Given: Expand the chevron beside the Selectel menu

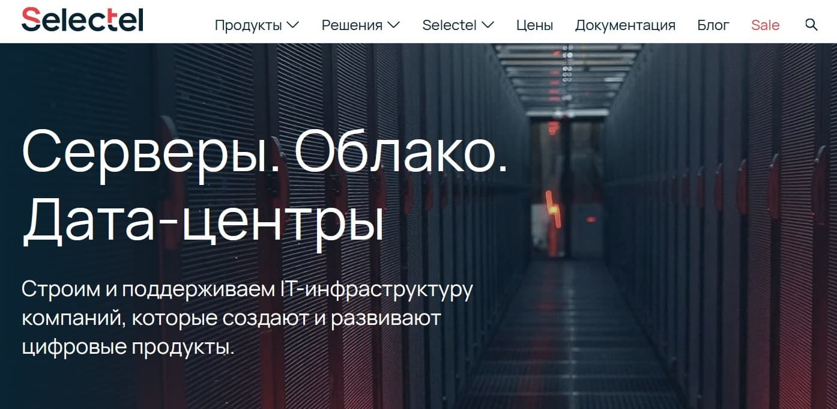Looking at the screenshot, I should [488, 25].
